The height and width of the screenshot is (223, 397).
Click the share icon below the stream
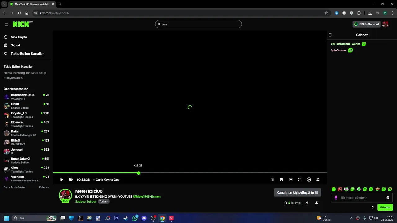(307, 203)
